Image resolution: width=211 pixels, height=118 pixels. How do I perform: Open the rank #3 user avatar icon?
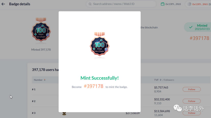(64, 114)
